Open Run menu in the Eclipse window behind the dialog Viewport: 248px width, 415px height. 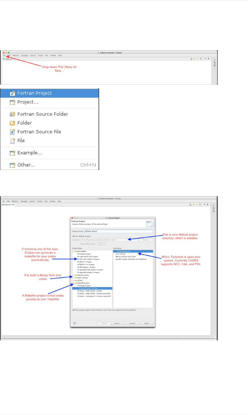(x=46, y=201)
